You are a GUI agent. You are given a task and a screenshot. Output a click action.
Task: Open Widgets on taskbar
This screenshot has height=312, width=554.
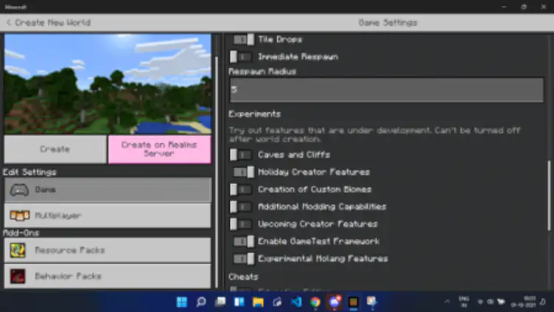(239, 302)
